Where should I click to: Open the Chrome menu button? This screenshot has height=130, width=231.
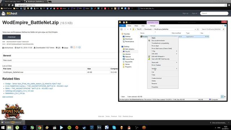tap(229, 5)
